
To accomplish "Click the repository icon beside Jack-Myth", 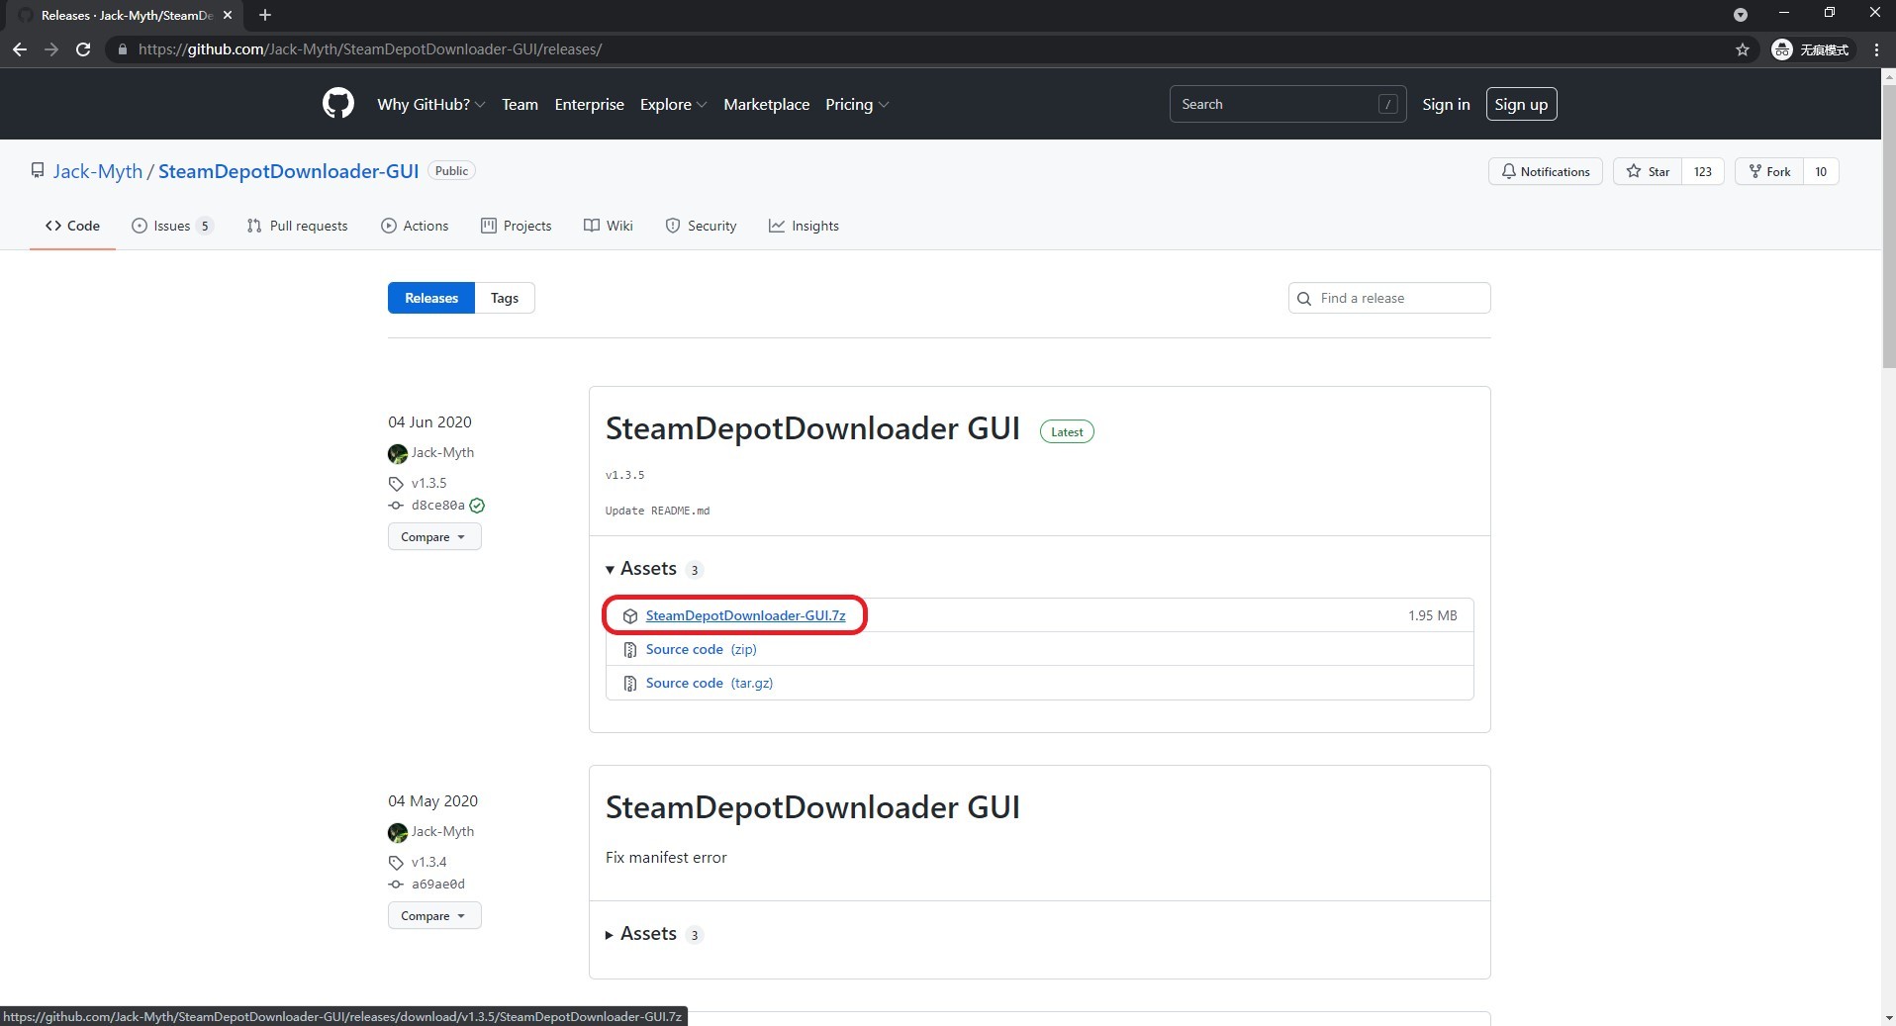I will [x=38, y=170].
